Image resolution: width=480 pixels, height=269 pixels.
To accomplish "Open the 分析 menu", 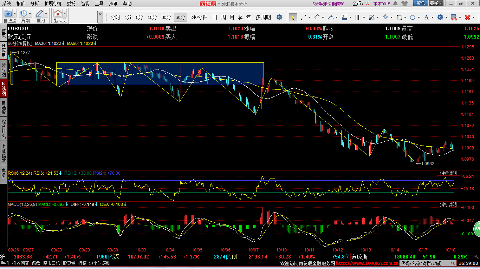I will coord(34,4).
